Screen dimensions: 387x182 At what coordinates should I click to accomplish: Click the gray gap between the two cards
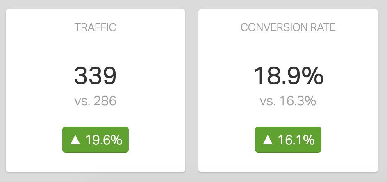click(x=192, y=91)
